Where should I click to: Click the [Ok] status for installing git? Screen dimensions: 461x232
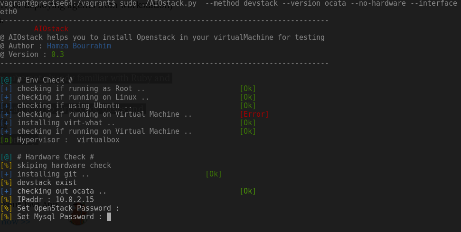point(214,174)
